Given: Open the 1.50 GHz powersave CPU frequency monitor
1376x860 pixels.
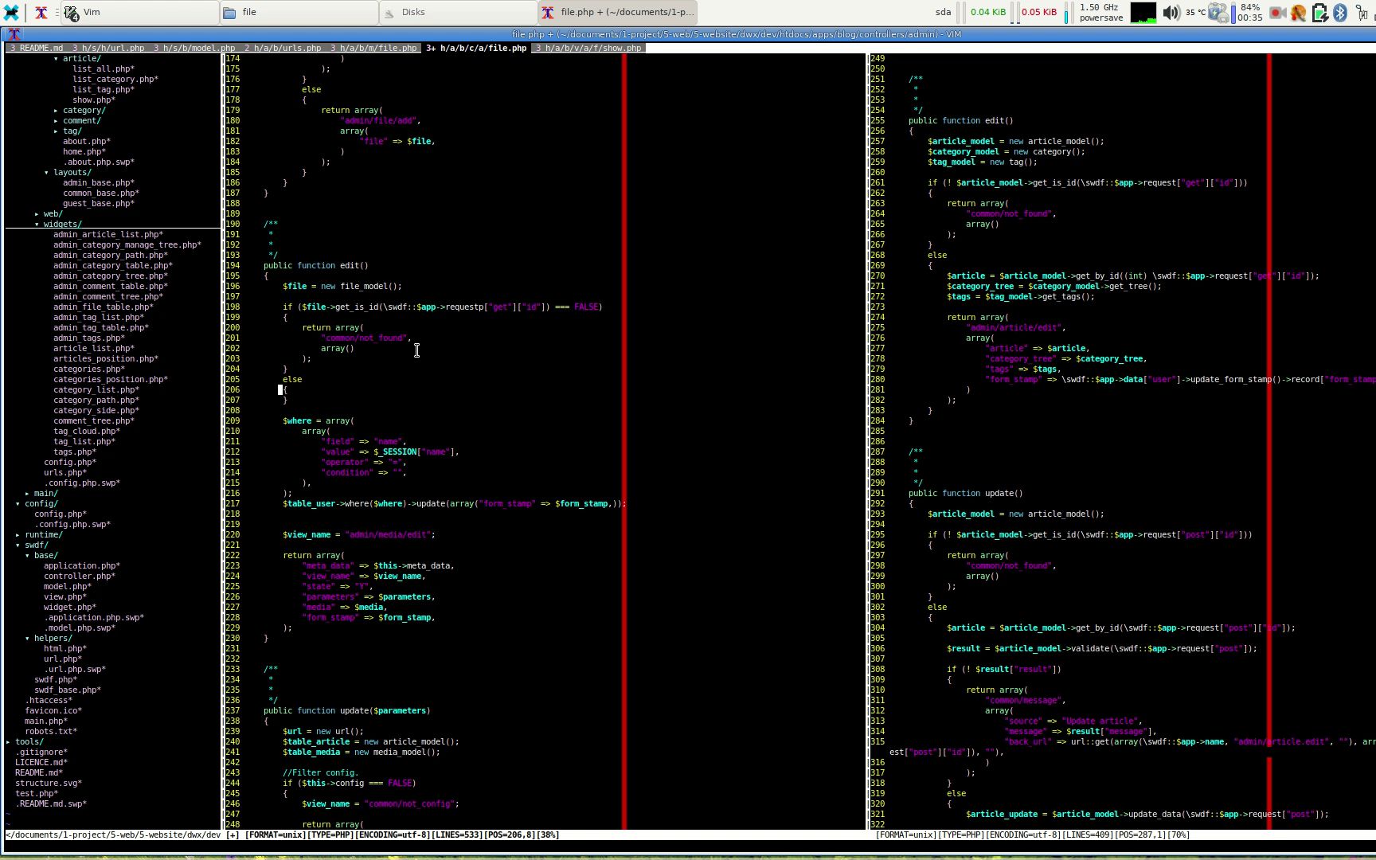Looking at the screenshot, I should 1100,12.
